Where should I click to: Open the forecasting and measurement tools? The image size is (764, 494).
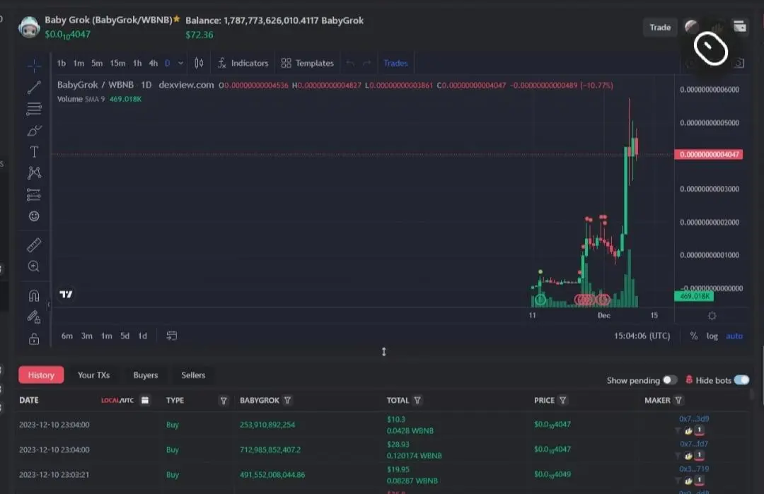(x=34, y=194)
